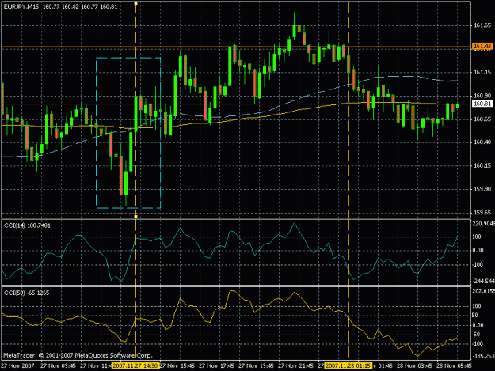Click the current price 160.81 label
The width and height of the screenshot is (495, 371).
(482, 104)
